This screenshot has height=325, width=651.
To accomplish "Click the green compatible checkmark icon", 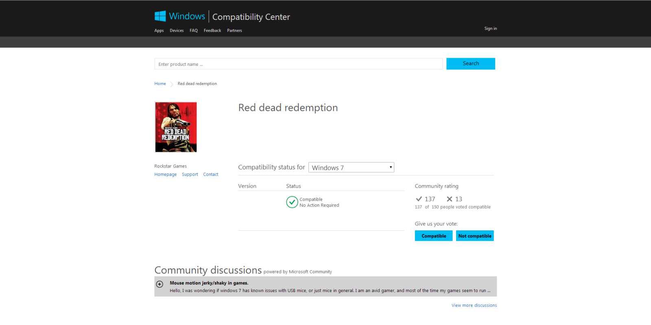I will 292,202.
